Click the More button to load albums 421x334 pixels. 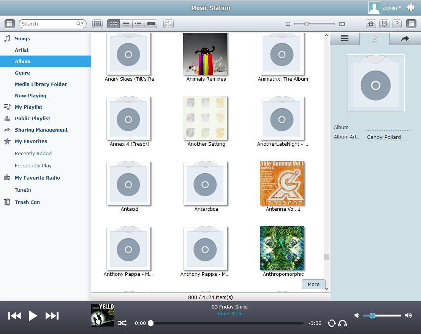click(x=313, y=284)
